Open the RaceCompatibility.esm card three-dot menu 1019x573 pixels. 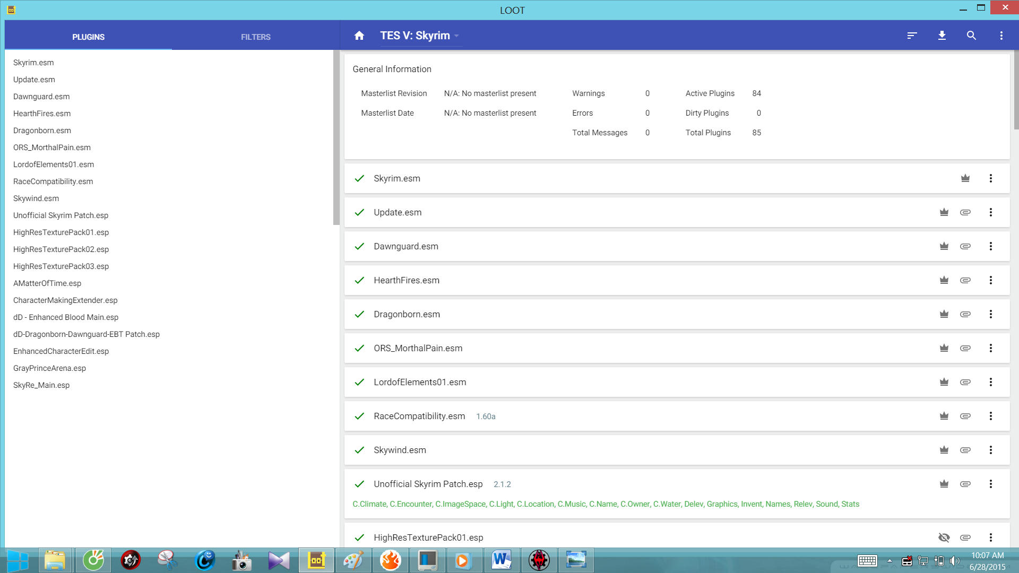990,416
